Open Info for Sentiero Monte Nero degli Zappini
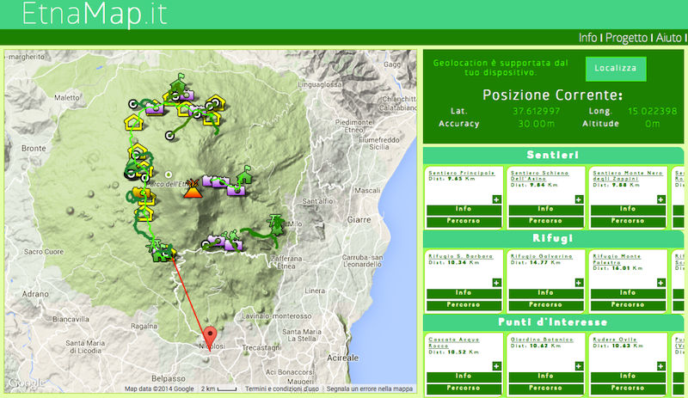688x398 pixels. point(628,209)
